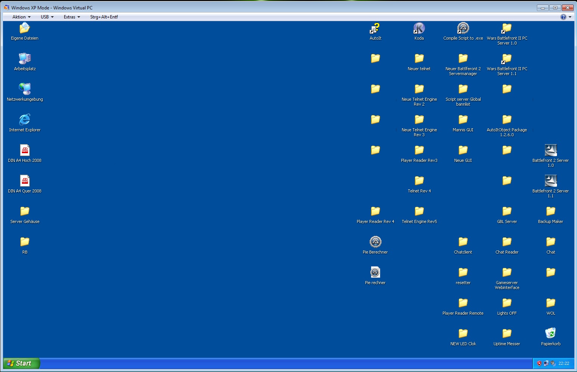Select the Battlefront 2 Server 1.1 icon

point(551,181)
